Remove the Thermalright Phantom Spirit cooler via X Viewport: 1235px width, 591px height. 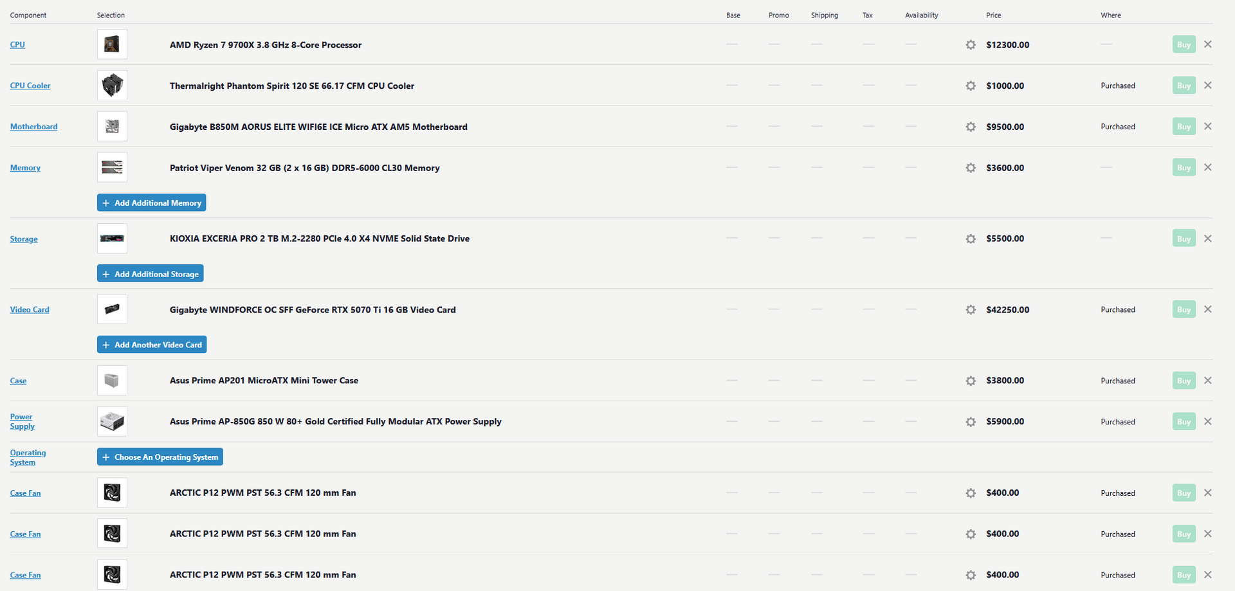[x=1208, y=85]
